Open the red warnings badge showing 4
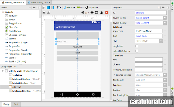This screenshot has height=107, width=174. (107, 13)
